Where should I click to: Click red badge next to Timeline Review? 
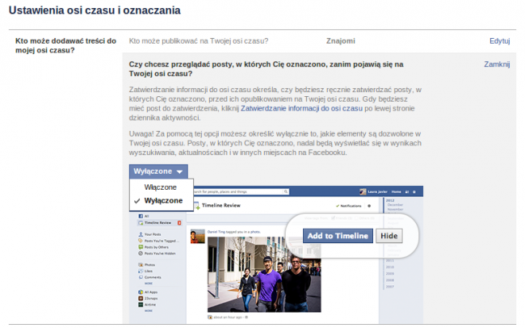(179, 223)
